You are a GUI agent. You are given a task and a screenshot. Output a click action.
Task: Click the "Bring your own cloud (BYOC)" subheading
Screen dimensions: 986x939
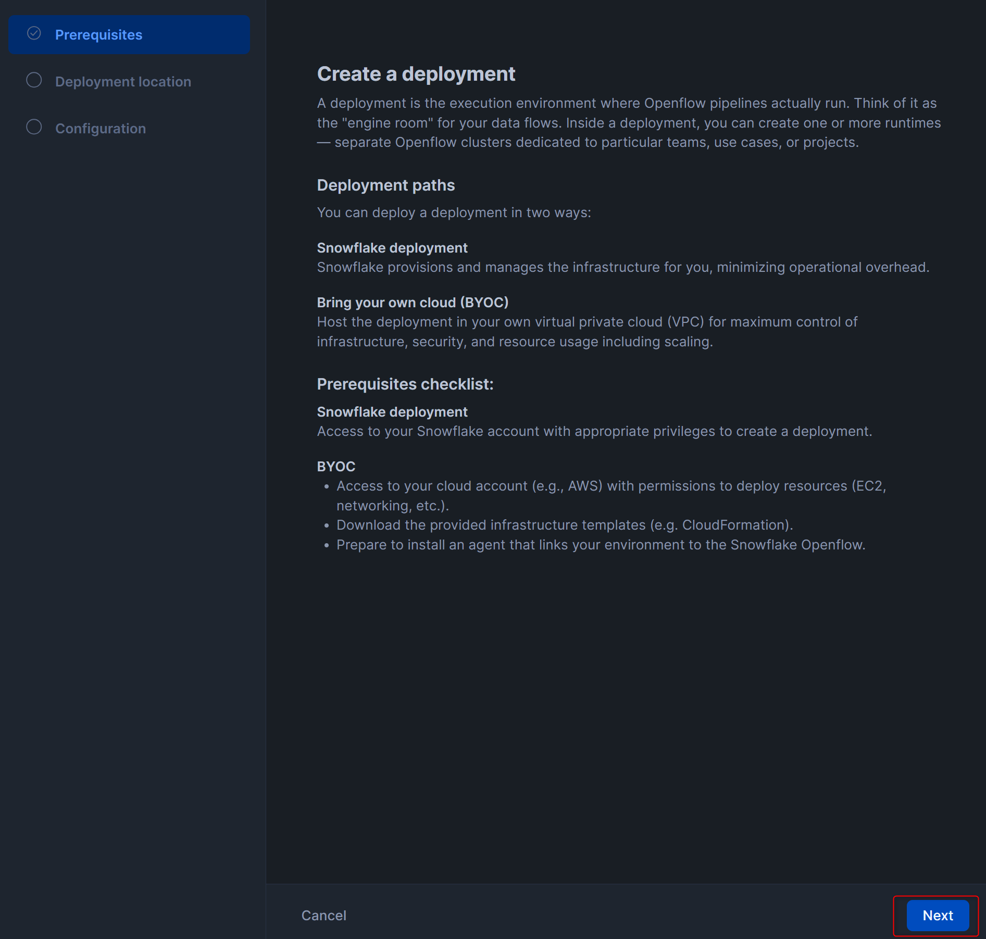pyautogui.click(x=413, y=303)
